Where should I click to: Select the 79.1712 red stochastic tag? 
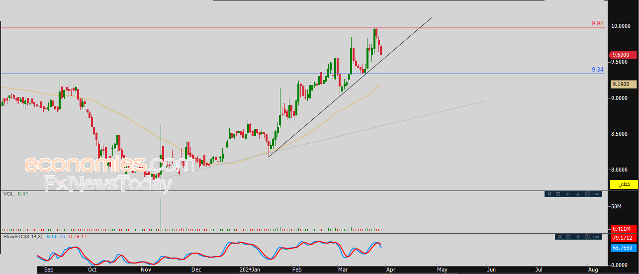click(x=624, y=238)
